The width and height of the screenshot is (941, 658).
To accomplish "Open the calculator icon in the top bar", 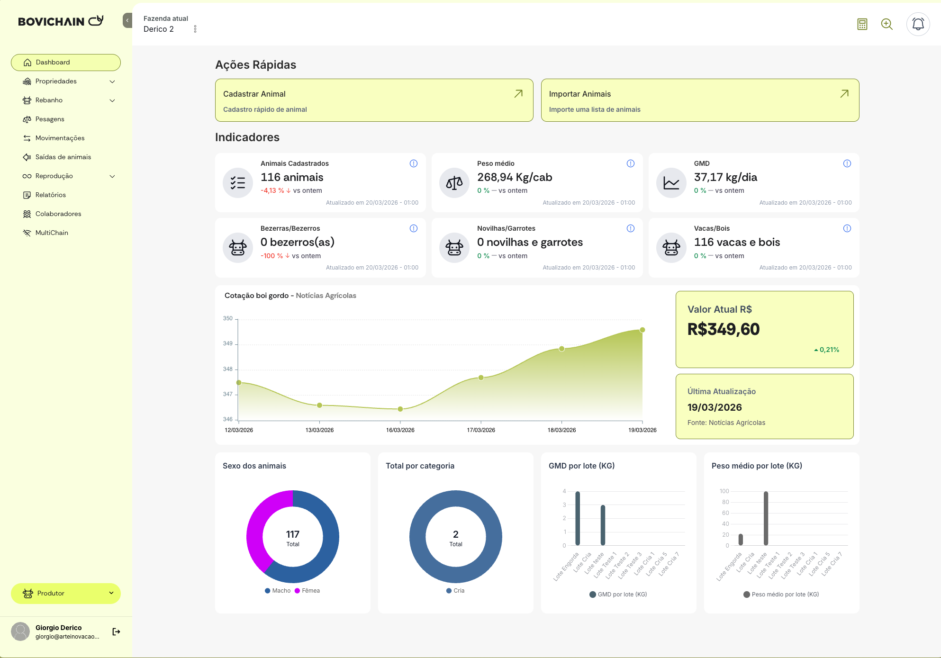I will [x=862, y=24].
